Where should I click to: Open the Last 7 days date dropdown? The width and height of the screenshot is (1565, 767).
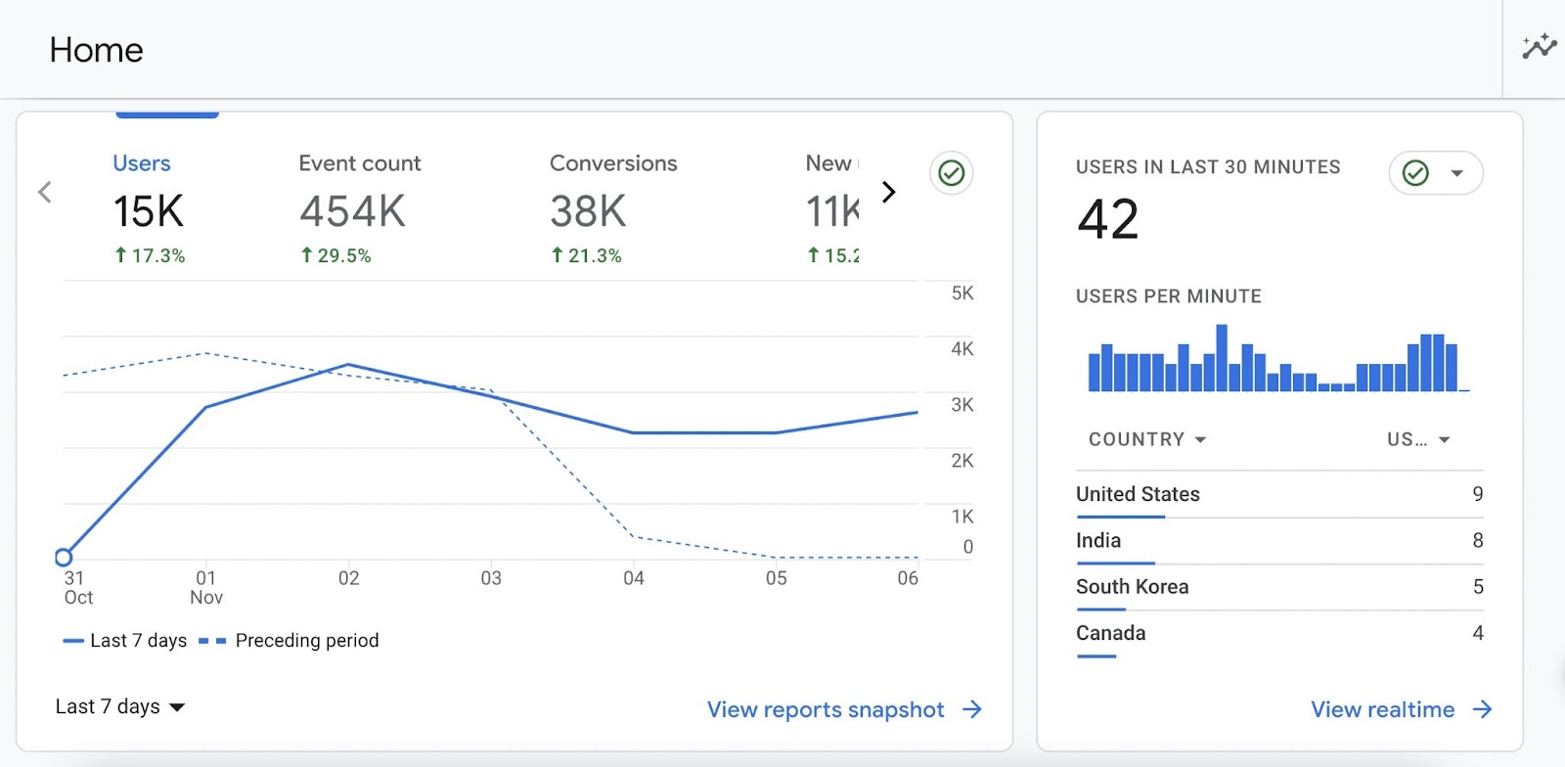click(x=120, y=706)
